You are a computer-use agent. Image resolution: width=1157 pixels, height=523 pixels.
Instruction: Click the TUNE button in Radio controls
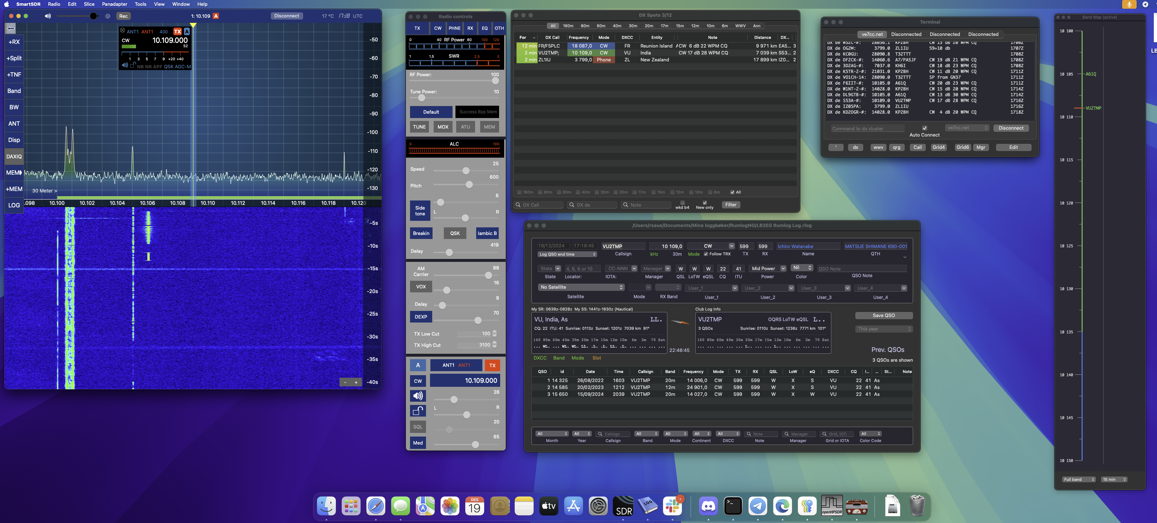(x=419, y=127)
